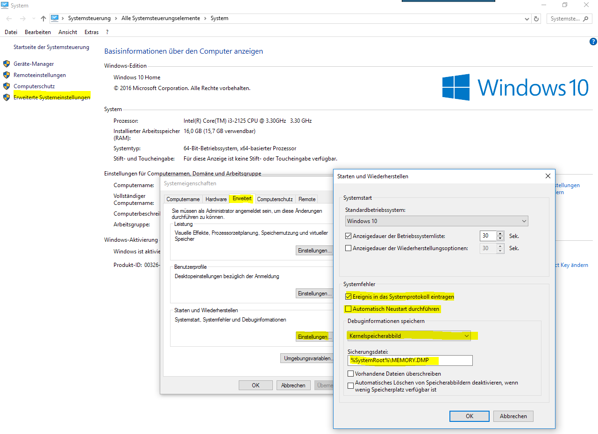Click the Product Key ändern link

[x=571, y=265]
